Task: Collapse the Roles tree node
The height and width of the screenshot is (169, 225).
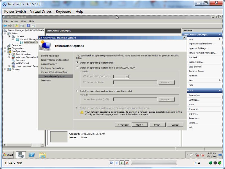Action: (5, 33)
